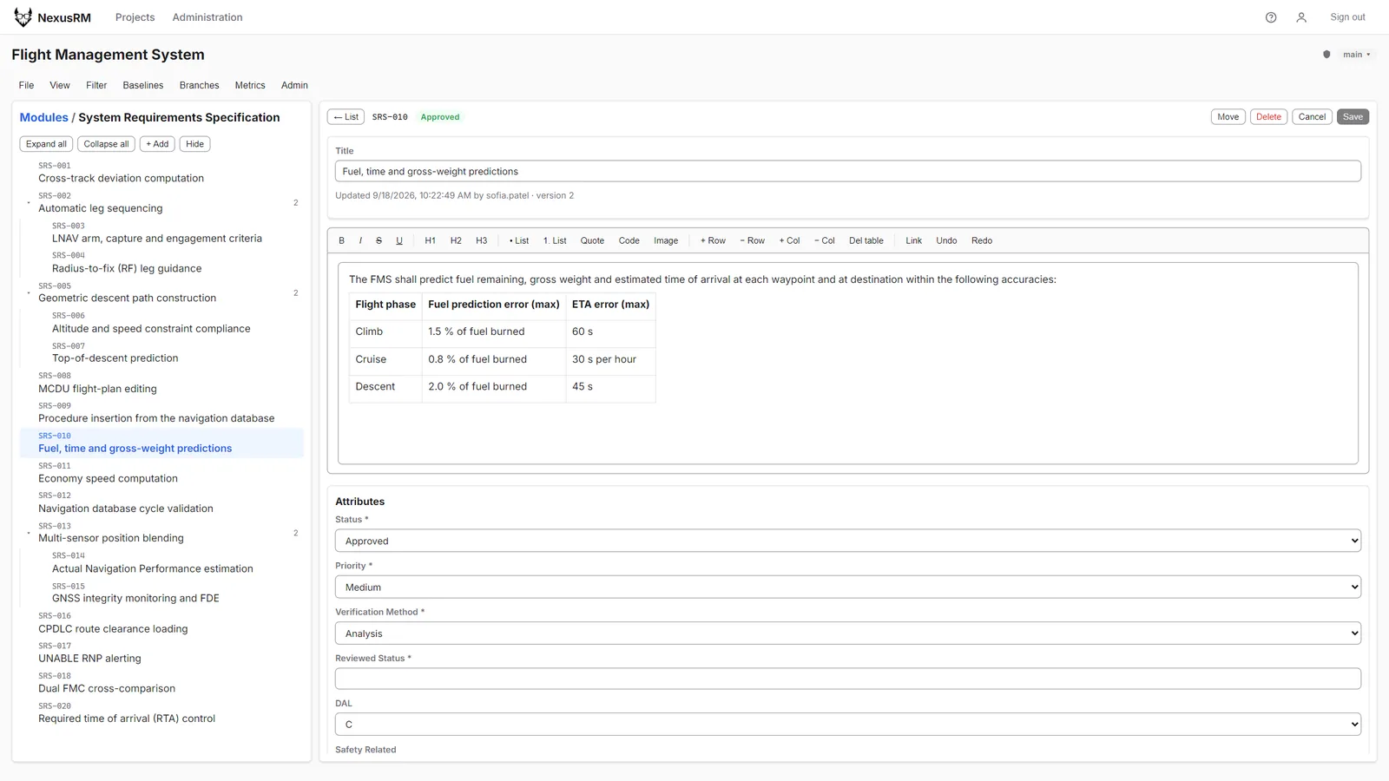Image resolution: width=1389 pixels, height=781 pixels.
Task: Click the red Delete button
Action: pyautogui.click(x=1268, y=117)
